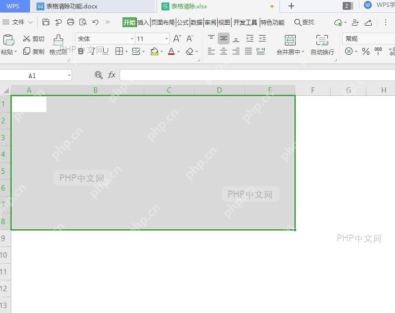Viewport: 395px width, 313px height.
Task: Click the fx insert function icon
Action: point(112,75)
